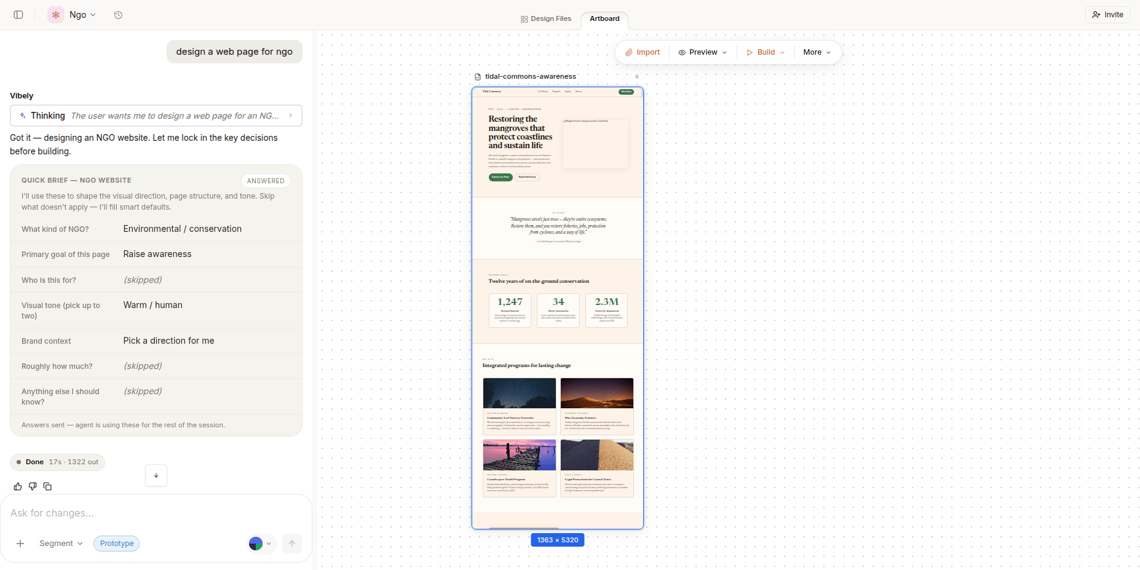Screen dimensions: 1140x570
Task: Click the starry night program image in artboard
Action: pos(520,393)
